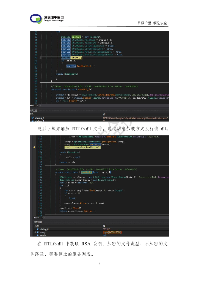
Task: Select the string_4 value RuntimeBroker.exe path
Action: click(135, 118)
